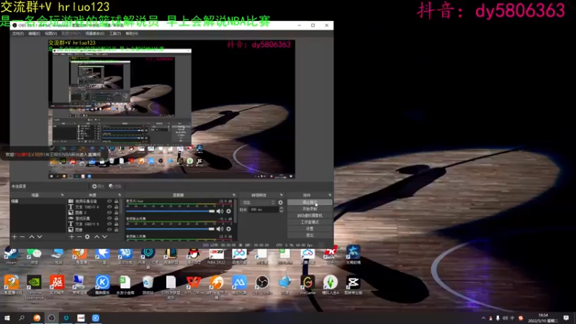Image resolution: width=576 pixels, height=324 pixels.
Task: Click the transition duration stepper arrows
Action: [x=282, y=210]
